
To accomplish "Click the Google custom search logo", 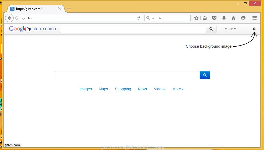I will (32, 29).
